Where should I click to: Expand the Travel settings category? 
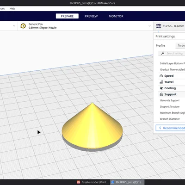172,82
